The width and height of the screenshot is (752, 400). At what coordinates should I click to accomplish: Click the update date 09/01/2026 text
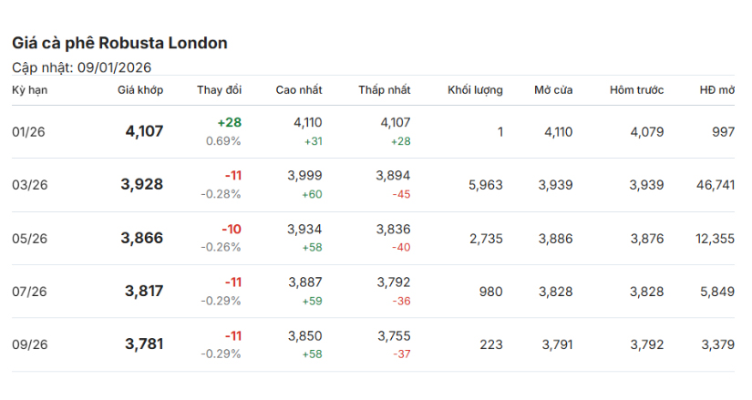(114, 67)
